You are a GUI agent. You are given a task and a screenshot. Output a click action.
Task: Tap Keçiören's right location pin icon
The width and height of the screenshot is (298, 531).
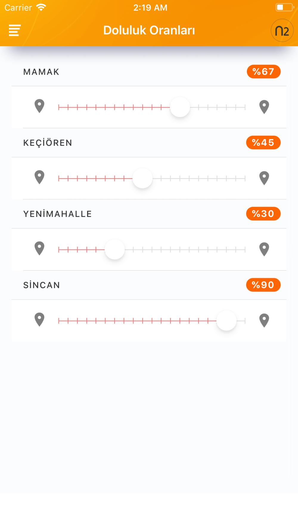(264, 178)
